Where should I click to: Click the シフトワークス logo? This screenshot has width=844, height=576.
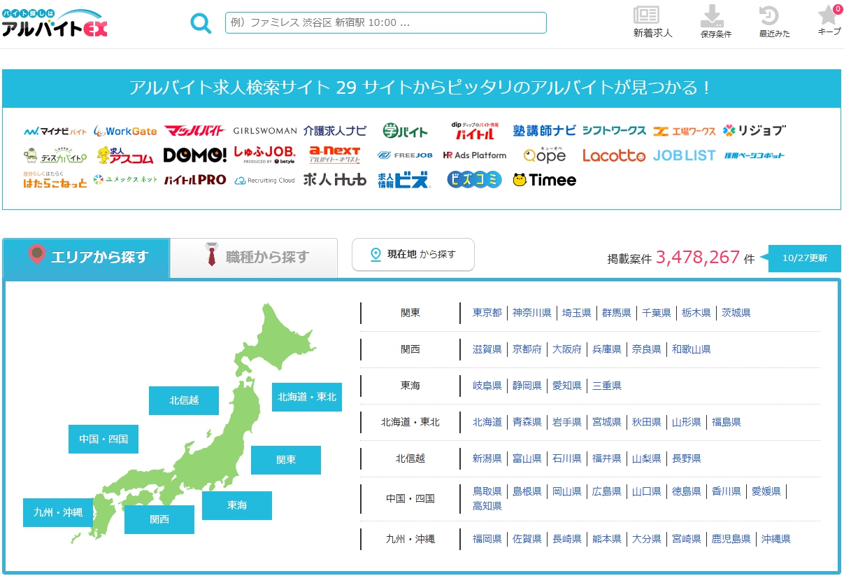615,131
